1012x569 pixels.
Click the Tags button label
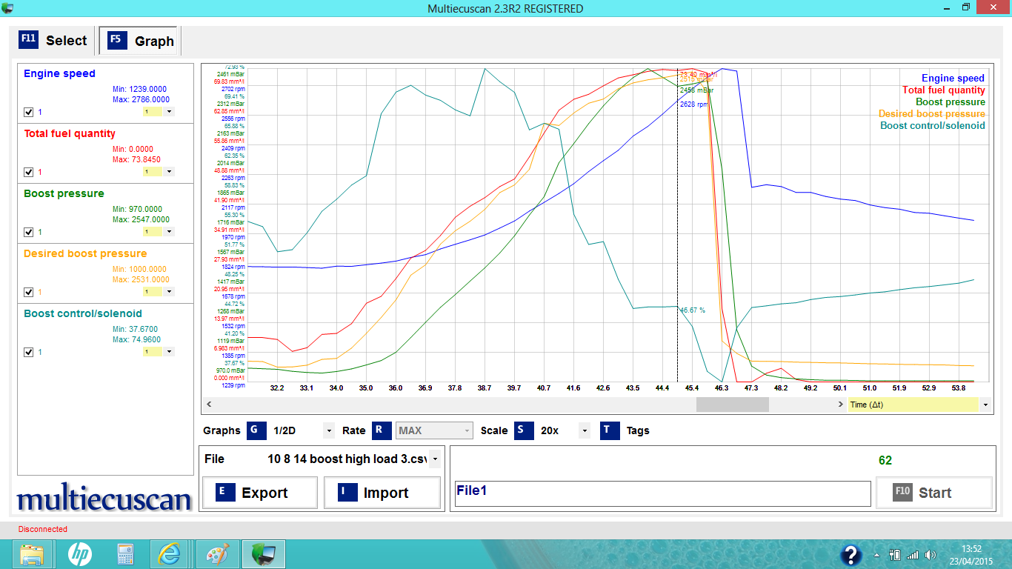tap(638, 430)
